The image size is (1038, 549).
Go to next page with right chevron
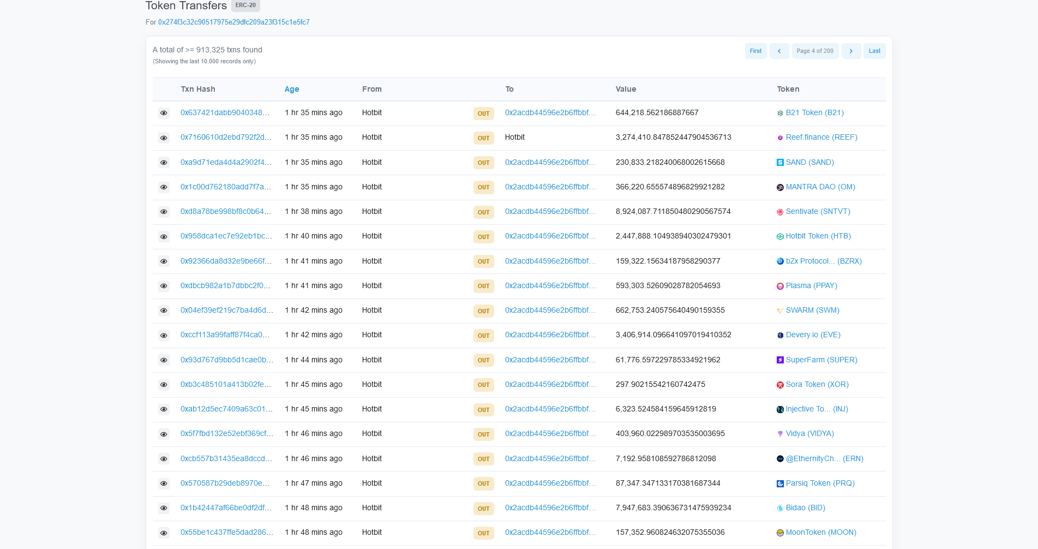(851, 51)
